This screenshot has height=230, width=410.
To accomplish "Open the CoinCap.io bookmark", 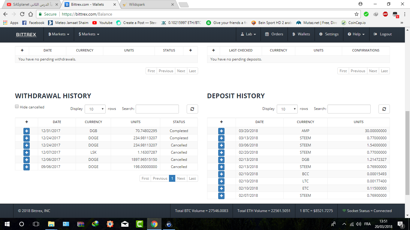I will click(x=353, y=23).
